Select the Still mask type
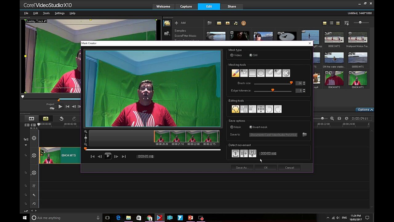Image resolution: width=394 pixels, height=222 pixels. tap(251, 55)
